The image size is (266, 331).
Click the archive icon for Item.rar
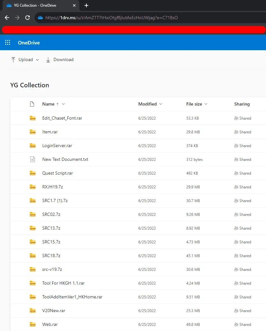[x=33, y=132]
